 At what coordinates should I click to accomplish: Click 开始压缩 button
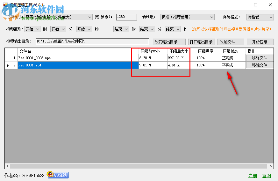click(260, 42)
